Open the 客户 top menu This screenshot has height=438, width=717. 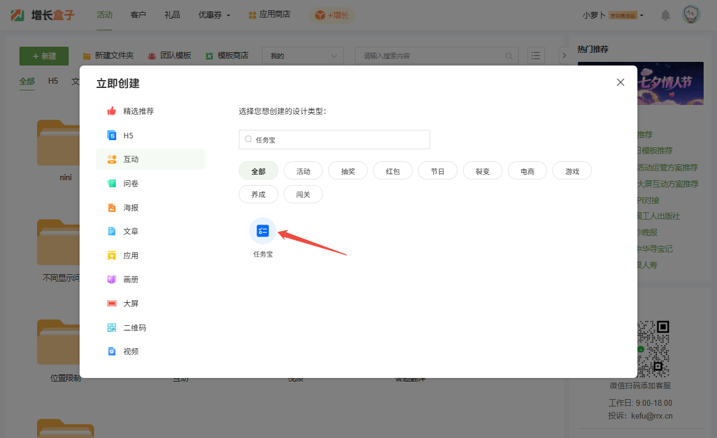[x=138, y=15]
